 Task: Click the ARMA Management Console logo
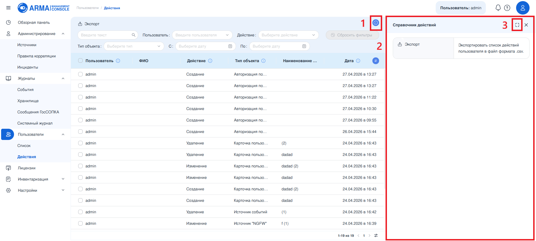coord(43,8)
